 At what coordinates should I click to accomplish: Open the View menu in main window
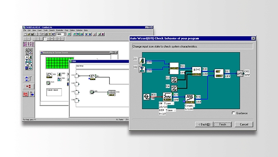34,30
